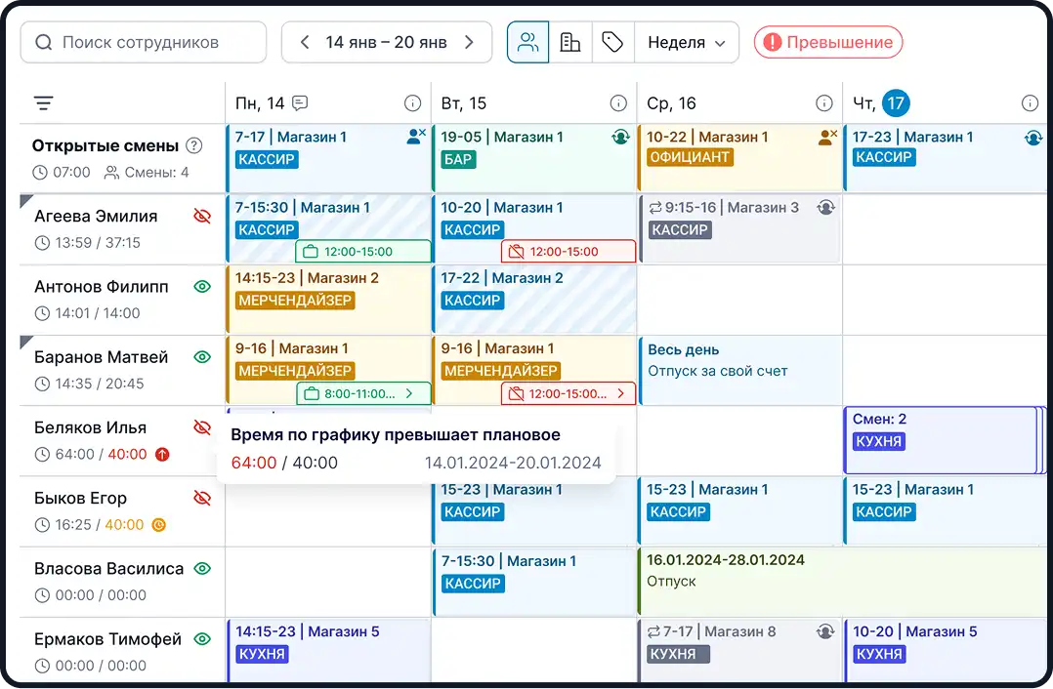
Task: Open Быков's Thursday 15-23 КАССИР shift
Action: pos(946,510)
